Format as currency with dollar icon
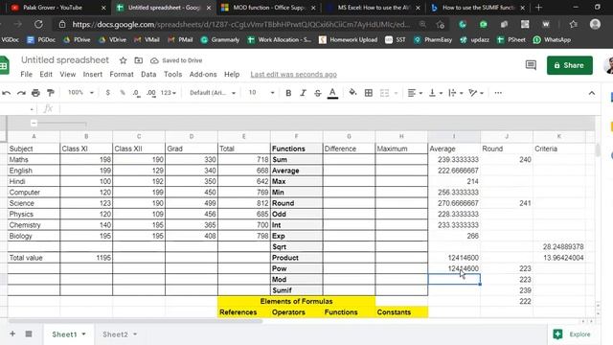The height and width of the screenshot is (345, 613). [108, 93]
